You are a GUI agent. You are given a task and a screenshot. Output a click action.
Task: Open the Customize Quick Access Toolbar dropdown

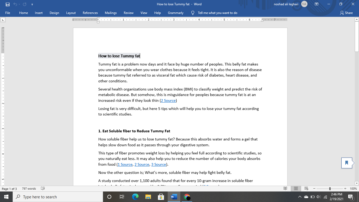coord(32,4)
